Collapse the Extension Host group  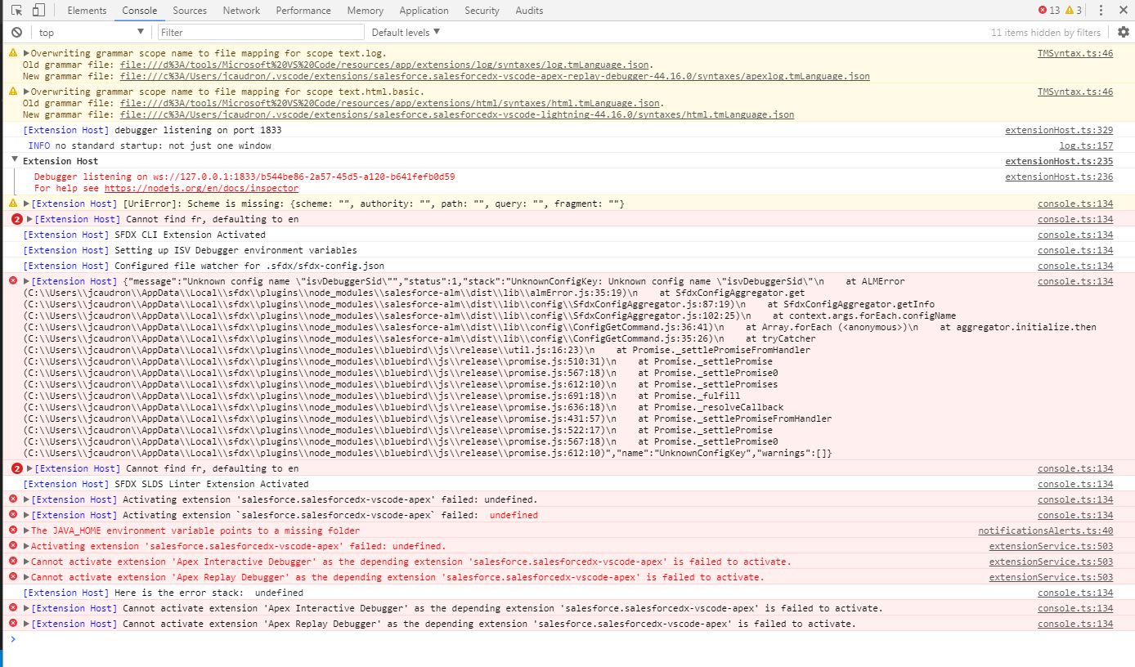(x=15, y=160)
